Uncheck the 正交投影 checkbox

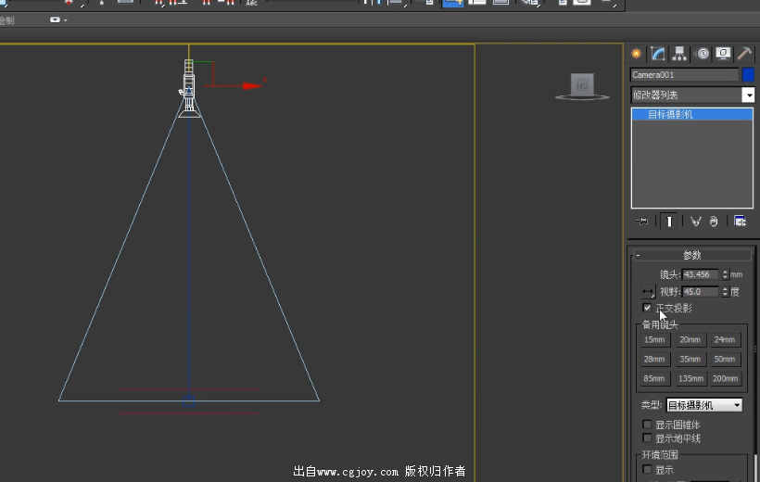(x=647, y=308)
